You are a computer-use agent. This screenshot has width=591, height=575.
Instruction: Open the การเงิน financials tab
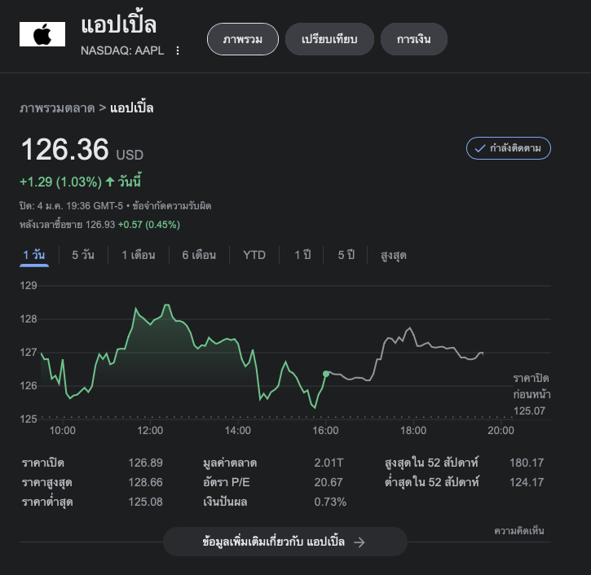tap(413, 39)
